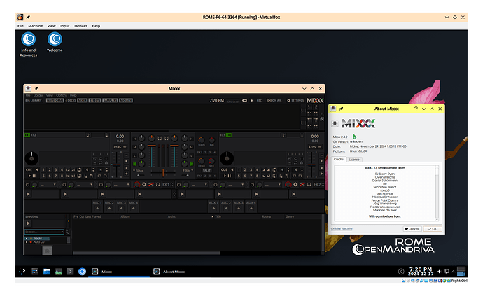Toggle the MIXER section
Image resolution: width=483 pixels, height=301 pixels.
[82, 100]
